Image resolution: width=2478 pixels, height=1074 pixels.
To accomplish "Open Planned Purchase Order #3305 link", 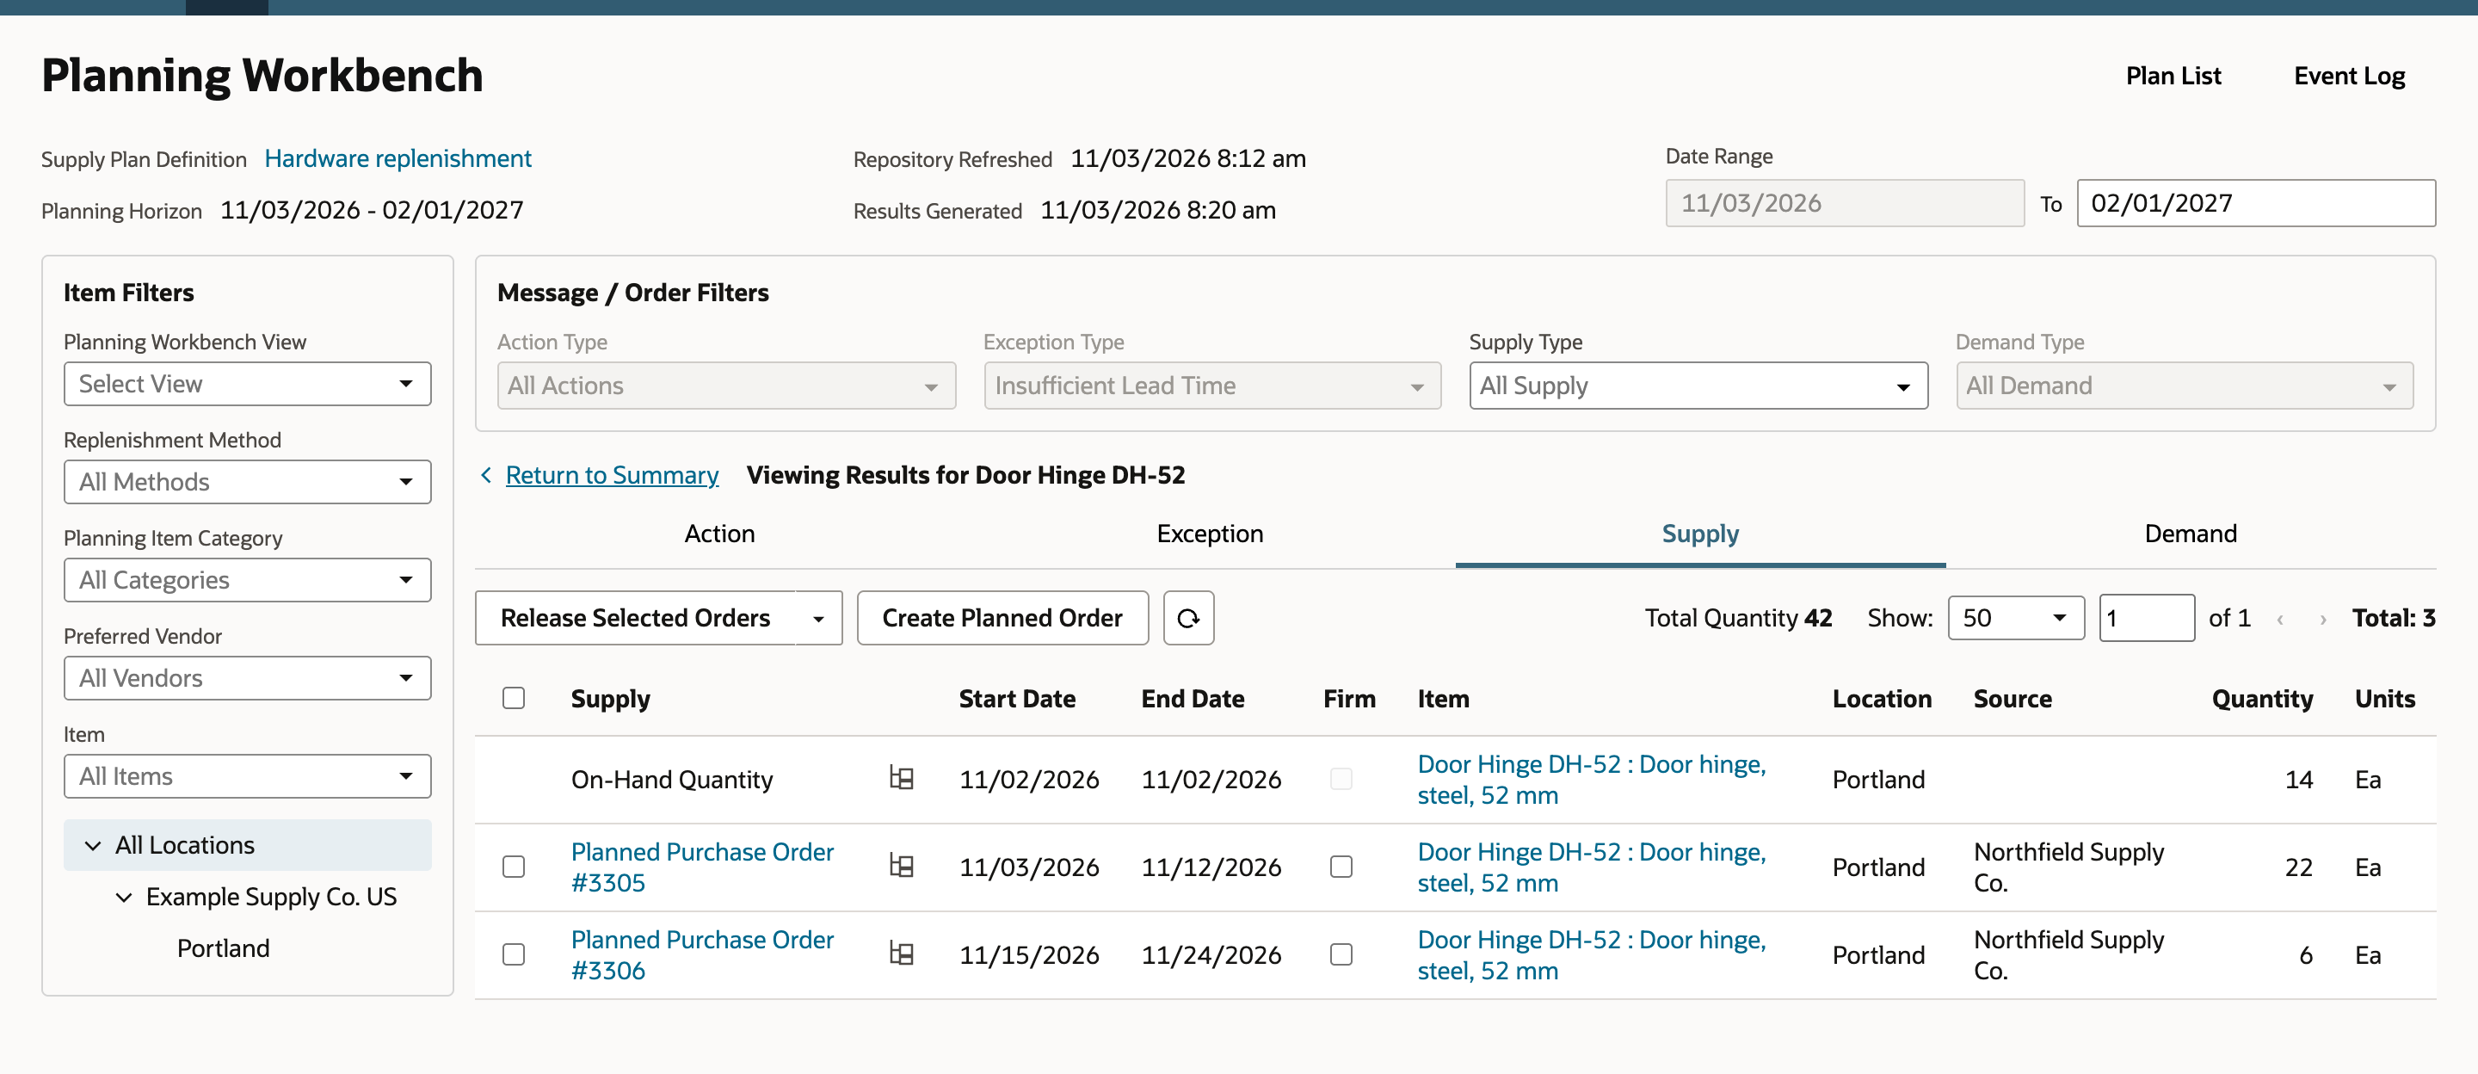I will click(702, 867).
